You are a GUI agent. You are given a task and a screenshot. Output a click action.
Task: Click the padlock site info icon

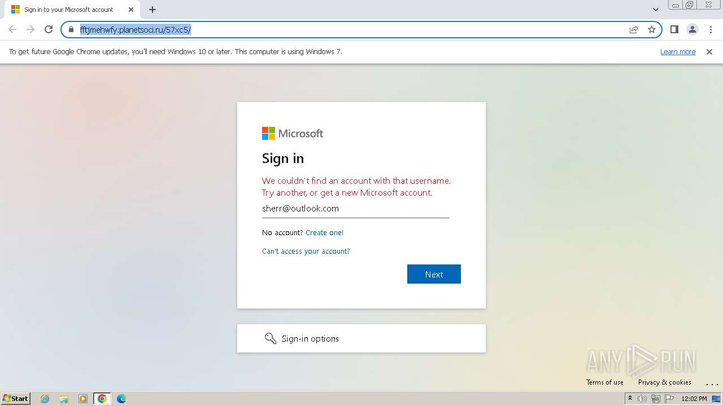pos(71,29)
